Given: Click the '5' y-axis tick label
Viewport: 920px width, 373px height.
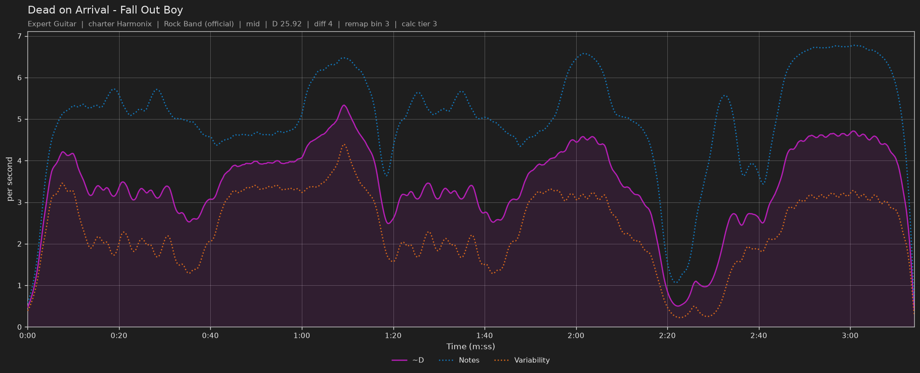Looking at the screenshot, I should tap(19, 120).
